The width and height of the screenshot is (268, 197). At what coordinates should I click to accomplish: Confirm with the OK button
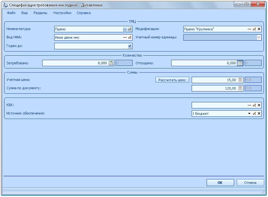click(220, 183)
